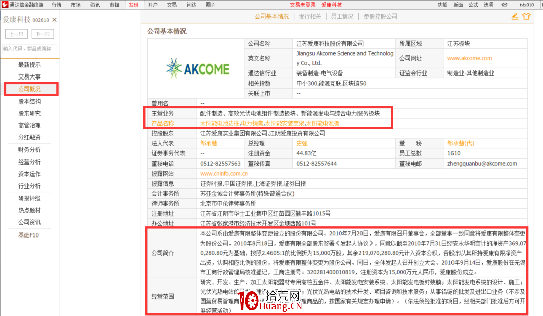
Task: Open the 交易 menu
Action: (x=172, y=5)
